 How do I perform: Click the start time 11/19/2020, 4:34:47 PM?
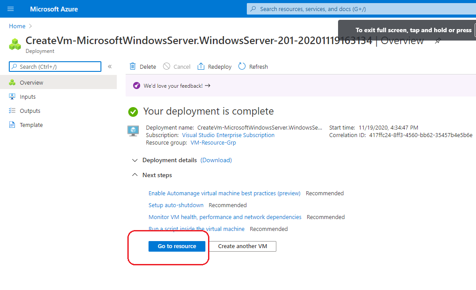(x=389, y=127)
